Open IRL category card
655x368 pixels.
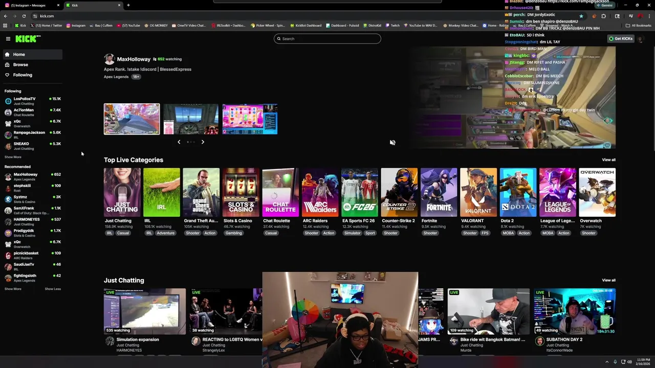[162, 192]
